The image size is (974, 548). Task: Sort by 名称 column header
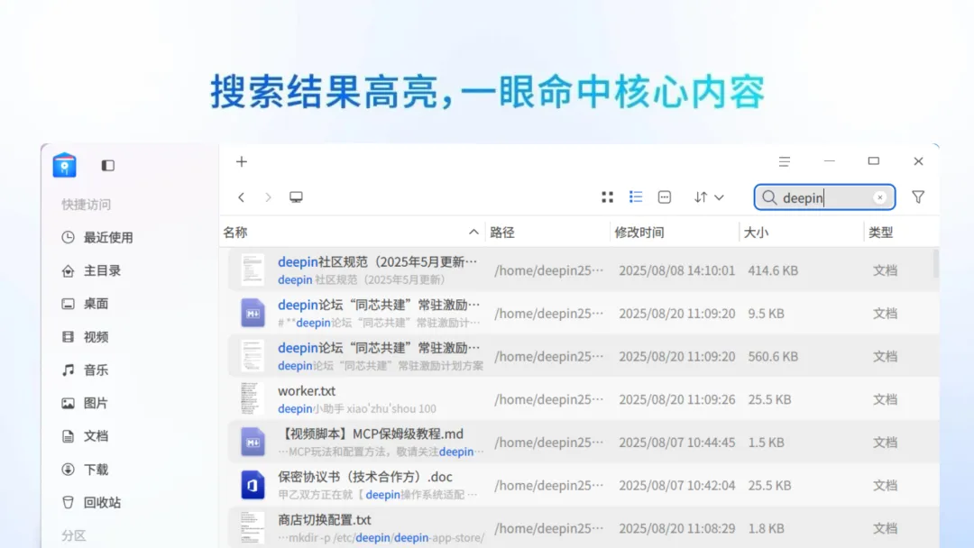point(352,233)
